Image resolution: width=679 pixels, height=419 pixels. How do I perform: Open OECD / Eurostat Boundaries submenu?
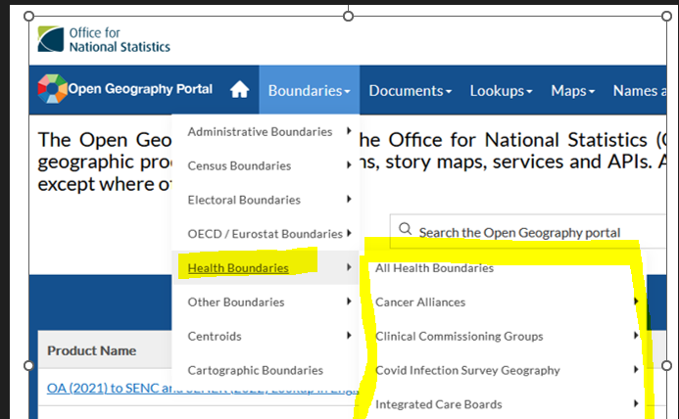(265, 234)
